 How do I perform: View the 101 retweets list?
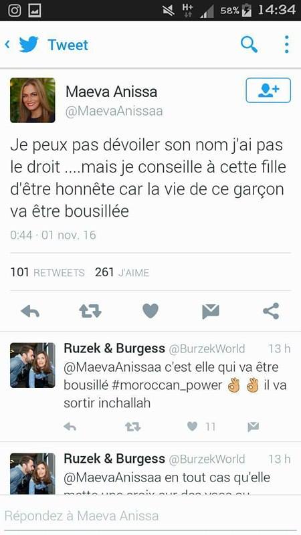click(x=47, y=272)
